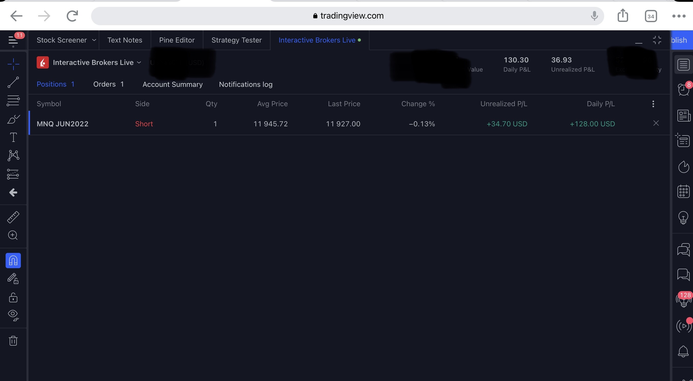Open the data window panel
This screenshot has height=381, width=693.
683,140
